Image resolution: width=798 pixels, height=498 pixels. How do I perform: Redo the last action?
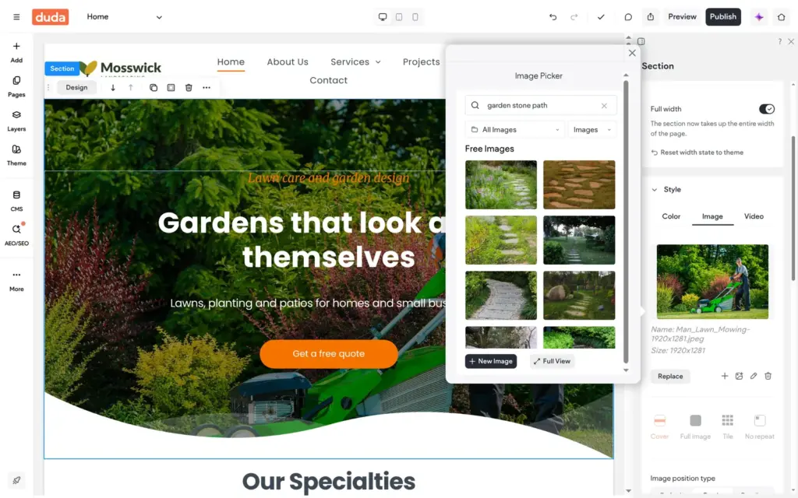(x=574, y=17)
